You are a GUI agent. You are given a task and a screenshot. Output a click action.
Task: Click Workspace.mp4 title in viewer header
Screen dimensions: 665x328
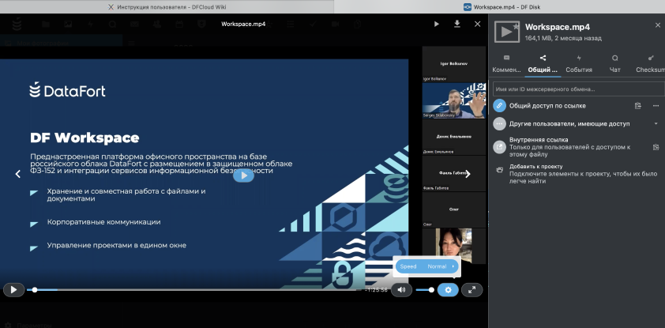243,25
